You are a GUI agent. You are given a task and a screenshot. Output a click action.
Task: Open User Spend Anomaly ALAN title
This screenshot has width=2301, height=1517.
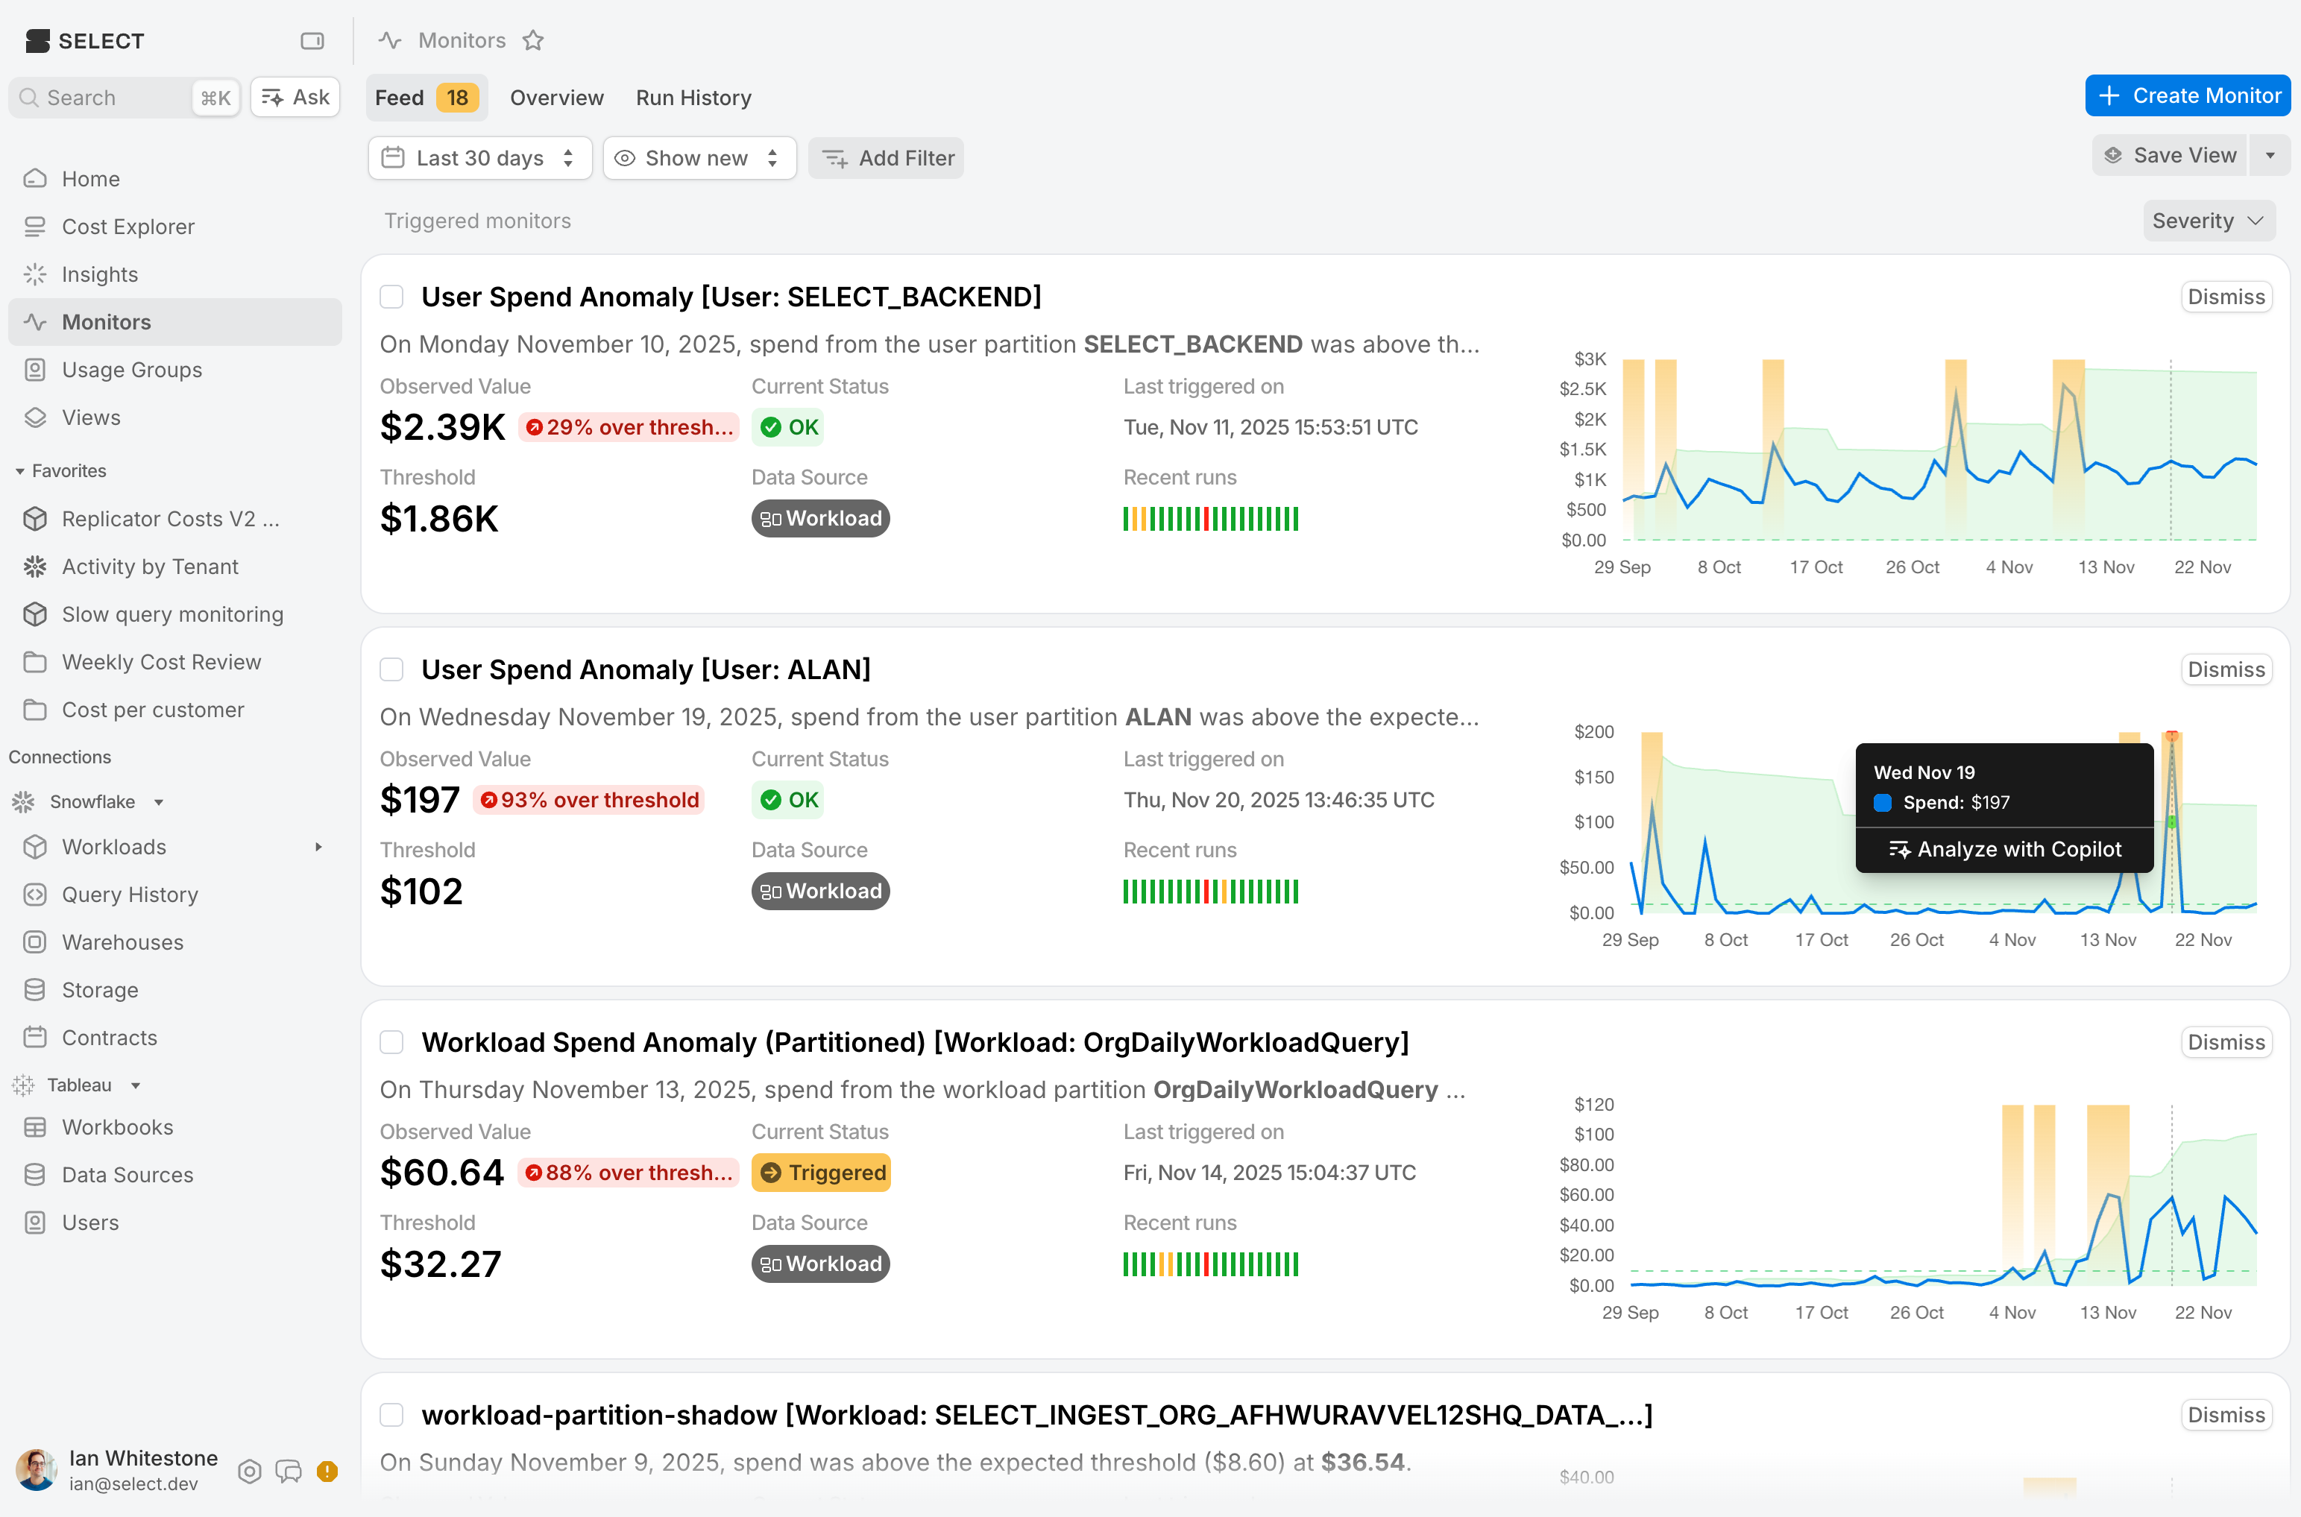646,669
